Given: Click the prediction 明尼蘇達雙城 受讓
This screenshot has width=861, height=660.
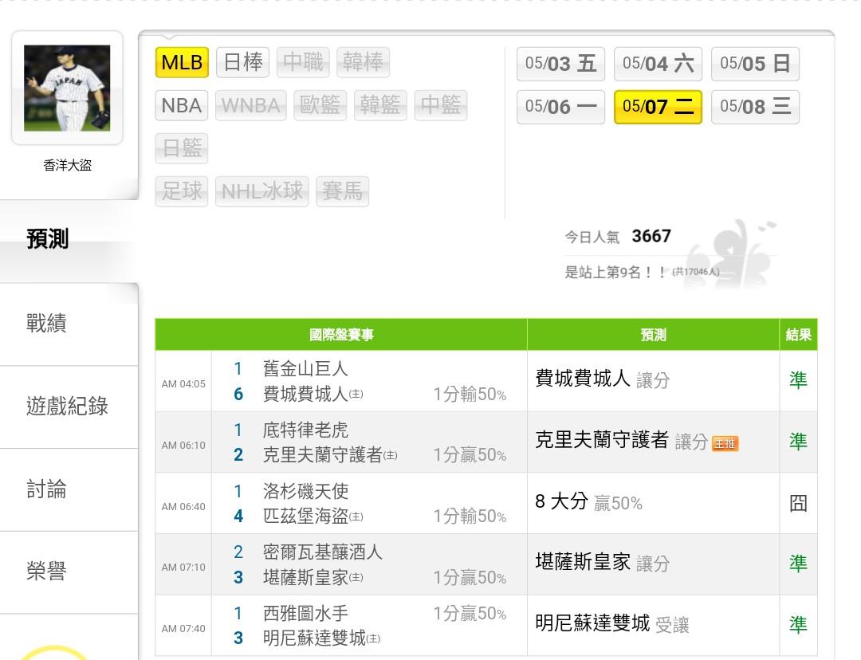Looking at the screenshot, I should pyautogui.click(x=612, y=624).
